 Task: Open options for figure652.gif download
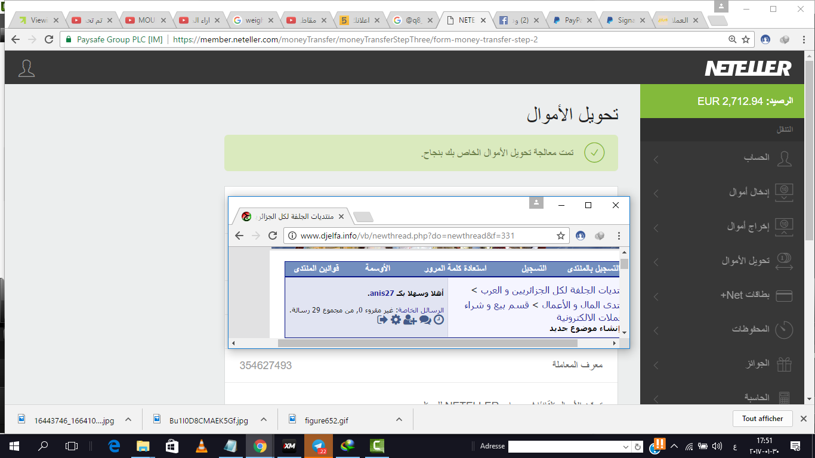tap(399, 420)
